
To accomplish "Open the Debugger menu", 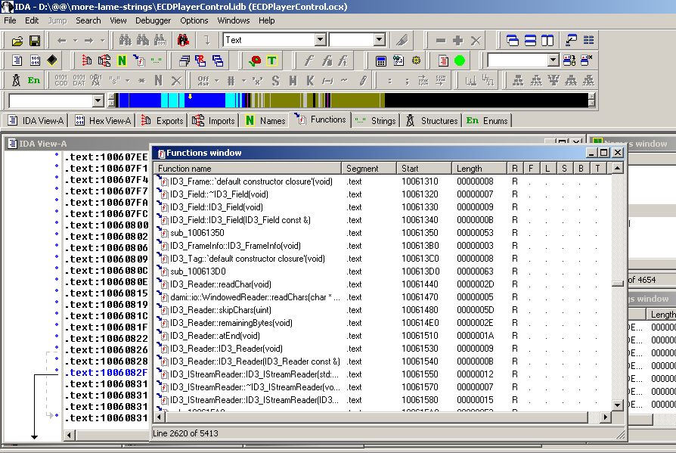I will click(x=153, y=20).
